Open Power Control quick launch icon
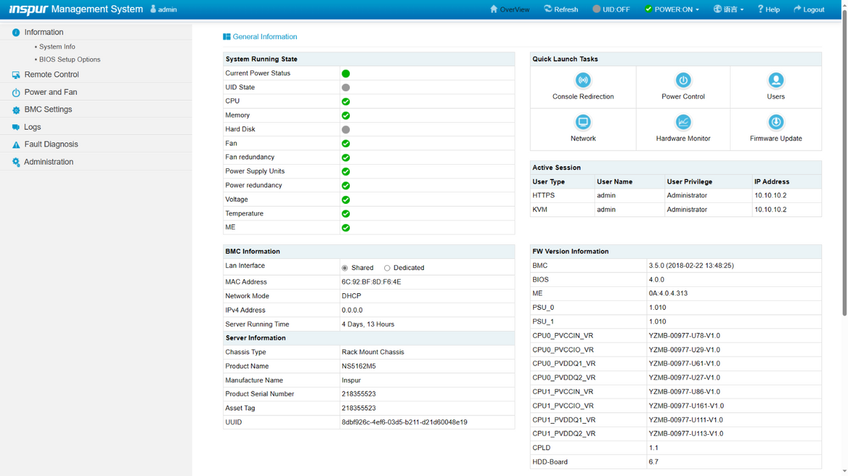This screenshot has width=848, height=476. click(x=683, y=80)
